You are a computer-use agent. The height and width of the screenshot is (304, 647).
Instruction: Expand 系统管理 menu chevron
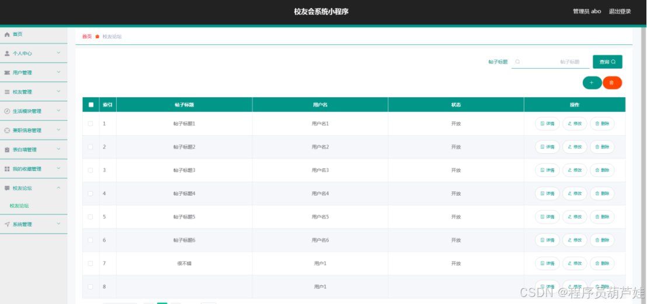(58, 224)
